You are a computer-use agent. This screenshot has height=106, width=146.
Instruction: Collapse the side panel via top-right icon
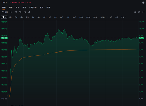(143, 3)
